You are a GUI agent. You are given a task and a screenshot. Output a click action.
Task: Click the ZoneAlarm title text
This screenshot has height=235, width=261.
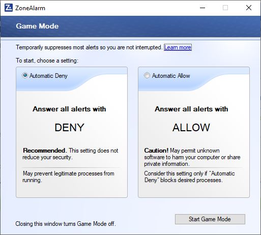click(30, 8)
